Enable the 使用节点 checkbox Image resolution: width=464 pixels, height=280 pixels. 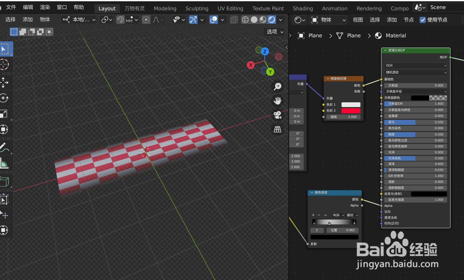click(423, 20)
